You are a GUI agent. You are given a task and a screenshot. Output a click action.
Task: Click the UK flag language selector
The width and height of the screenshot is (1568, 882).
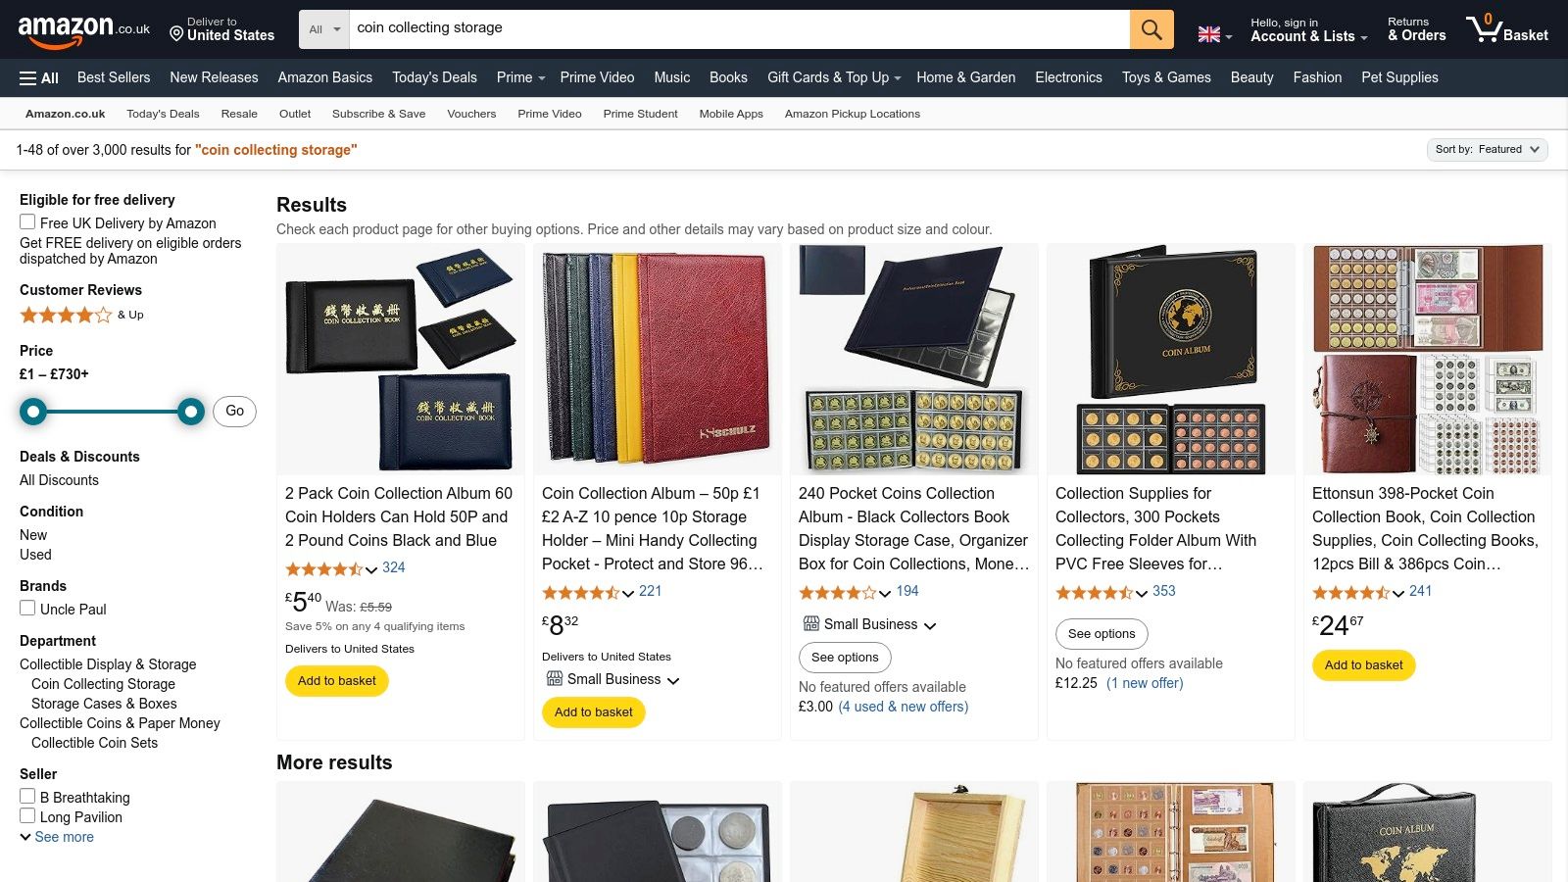(x=1214, y=35)
